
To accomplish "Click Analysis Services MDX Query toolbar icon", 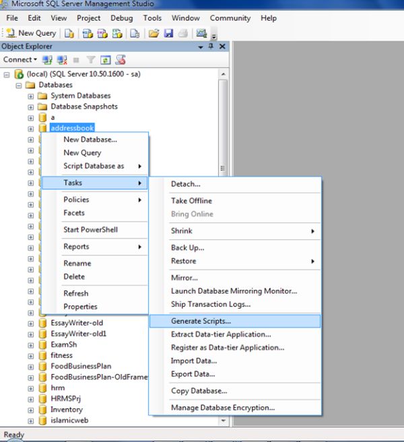I will click(x=88, y=33).
